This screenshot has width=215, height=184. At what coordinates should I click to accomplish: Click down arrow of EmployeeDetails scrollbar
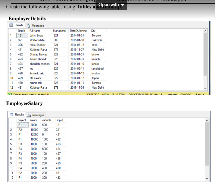[x=205, y=88]
